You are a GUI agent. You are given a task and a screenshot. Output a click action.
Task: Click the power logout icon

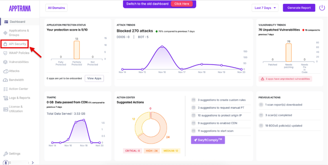pyautogui.click(x=322, y=8)
